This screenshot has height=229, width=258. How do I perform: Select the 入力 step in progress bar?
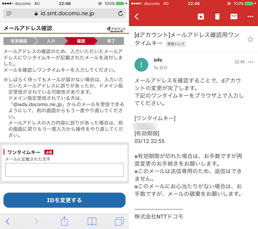[50, 41]
